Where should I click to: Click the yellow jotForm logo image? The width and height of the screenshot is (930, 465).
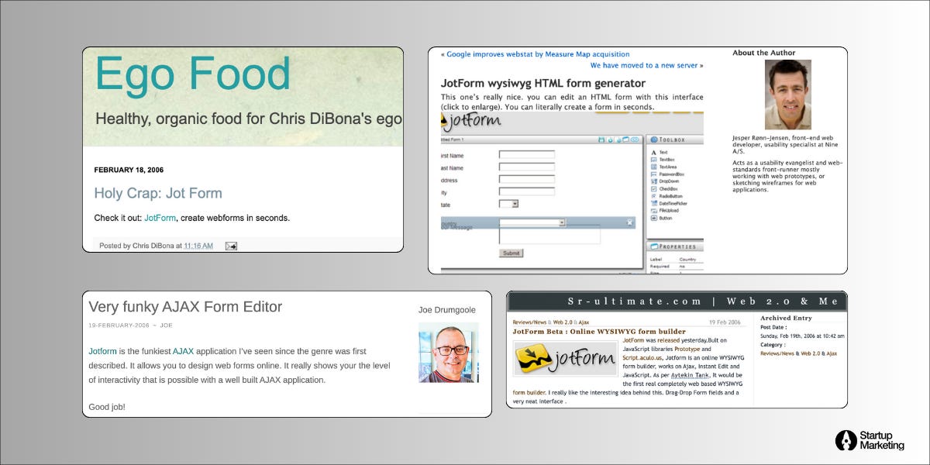(565, 359)
